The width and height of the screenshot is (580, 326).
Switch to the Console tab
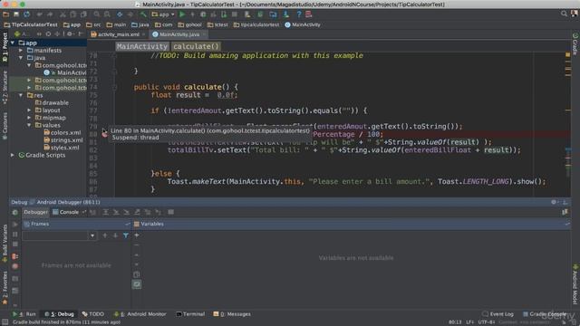pyautogui.click(x=66, y=212)
